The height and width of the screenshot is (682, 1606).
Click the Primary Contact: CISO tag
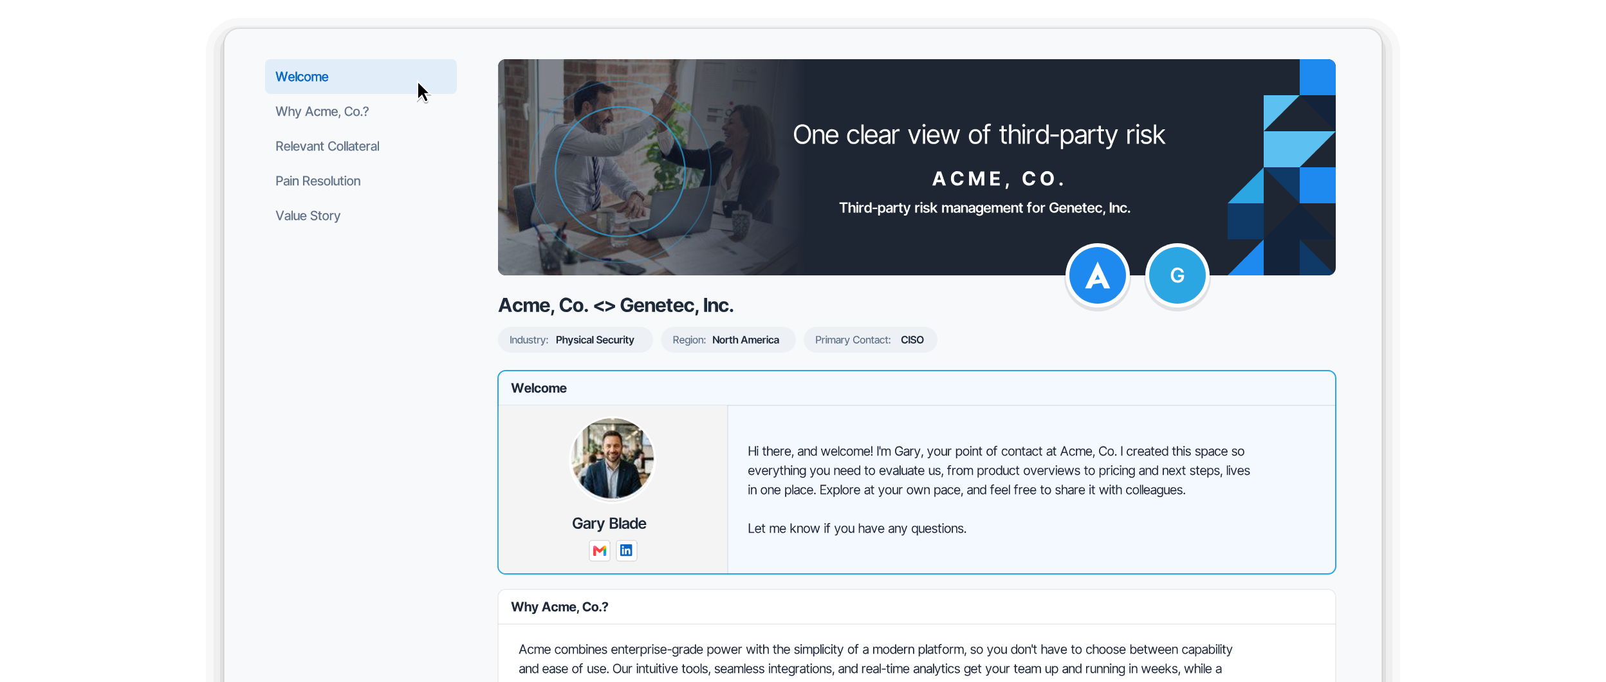point(870,340)
